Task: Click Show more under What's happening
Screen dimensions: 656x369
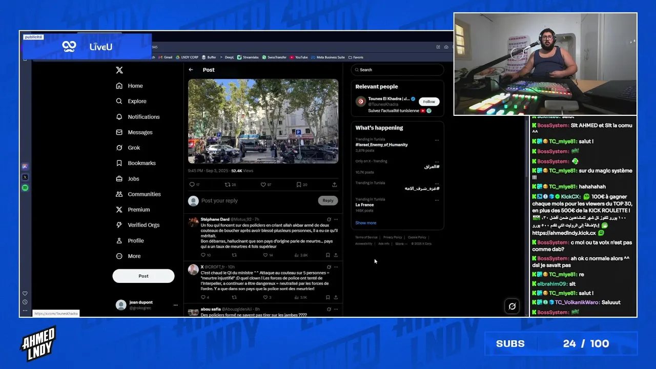Action: (x=366, y=223)
